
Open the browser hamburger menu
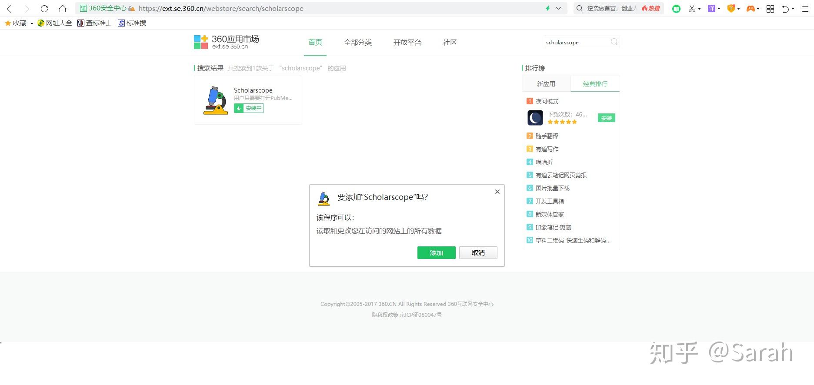point(805,9)
